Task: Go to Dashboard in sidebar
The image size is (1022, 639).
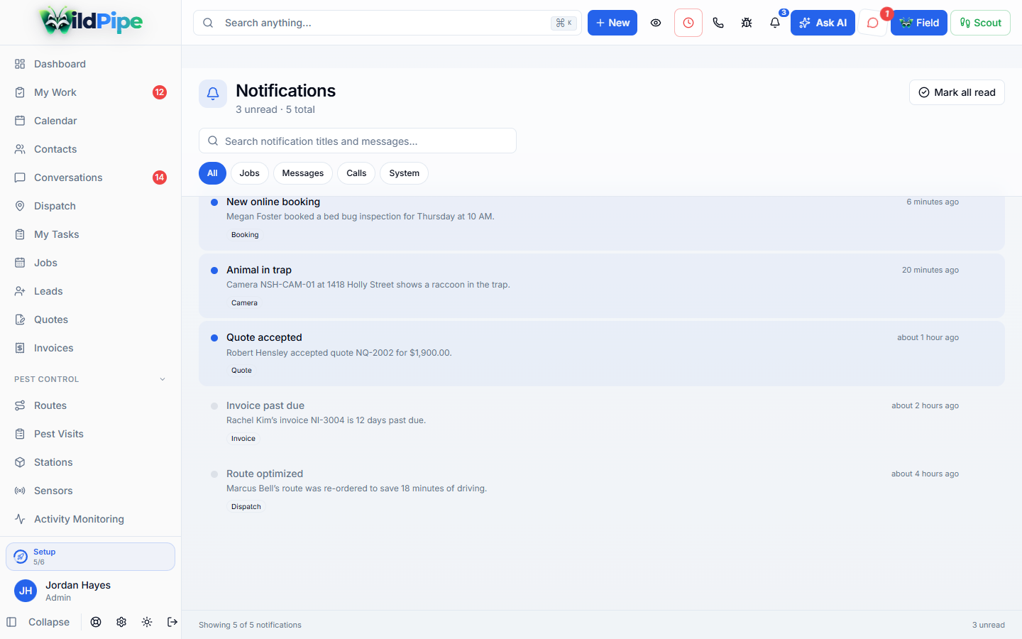Action: click(90, 64)
